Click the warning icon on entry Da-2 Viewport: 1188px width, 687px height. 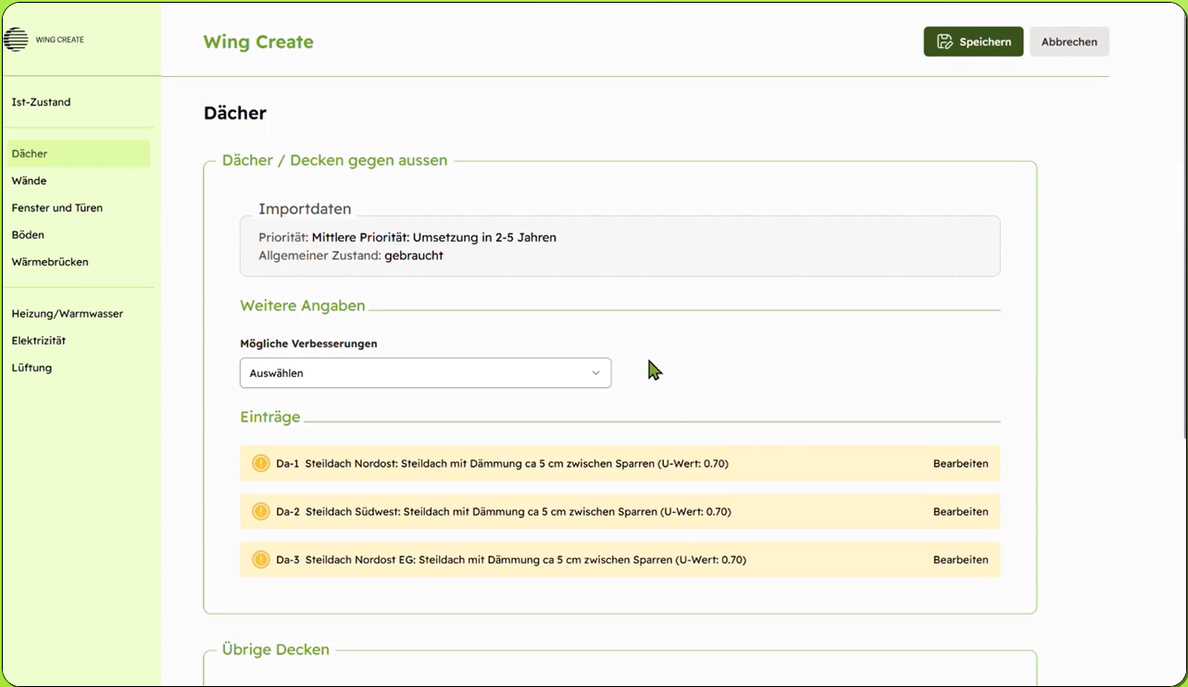click(260, 511)
